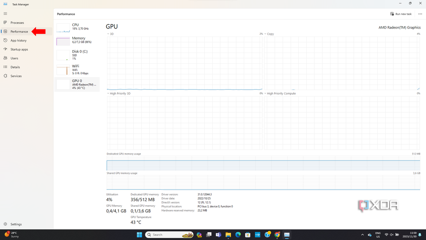Select the WiFi performance item
Viewport: 426px width, 240px height.
click(77, 70)
